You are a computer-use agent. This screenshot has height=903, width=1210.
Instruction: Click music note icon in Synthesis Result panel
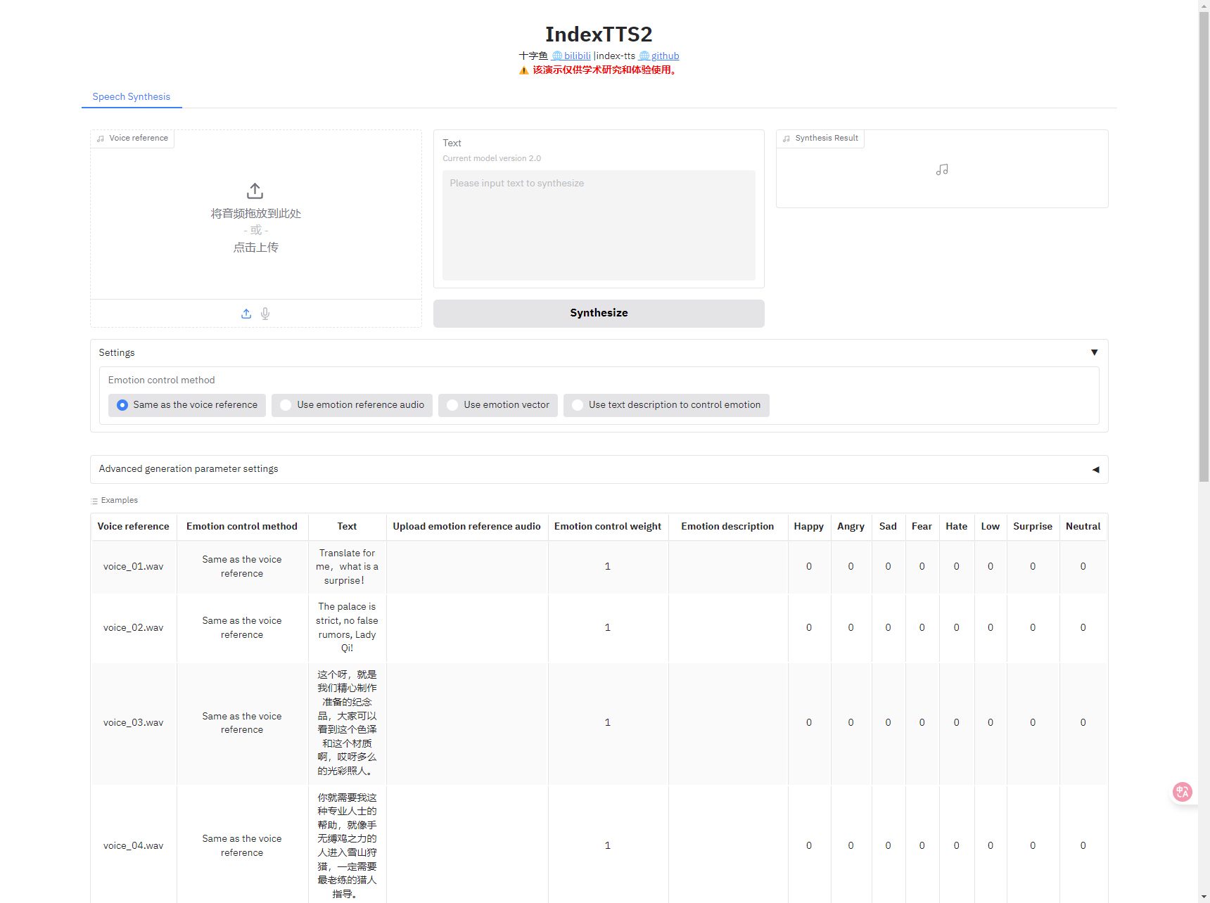(x=942, y=169)
